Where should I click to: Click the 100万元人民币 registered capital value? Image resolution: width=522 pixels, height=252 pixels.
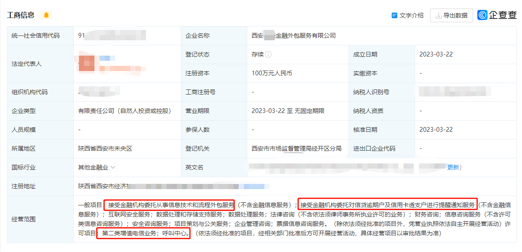pyautogui.click(x=272, y=74)
